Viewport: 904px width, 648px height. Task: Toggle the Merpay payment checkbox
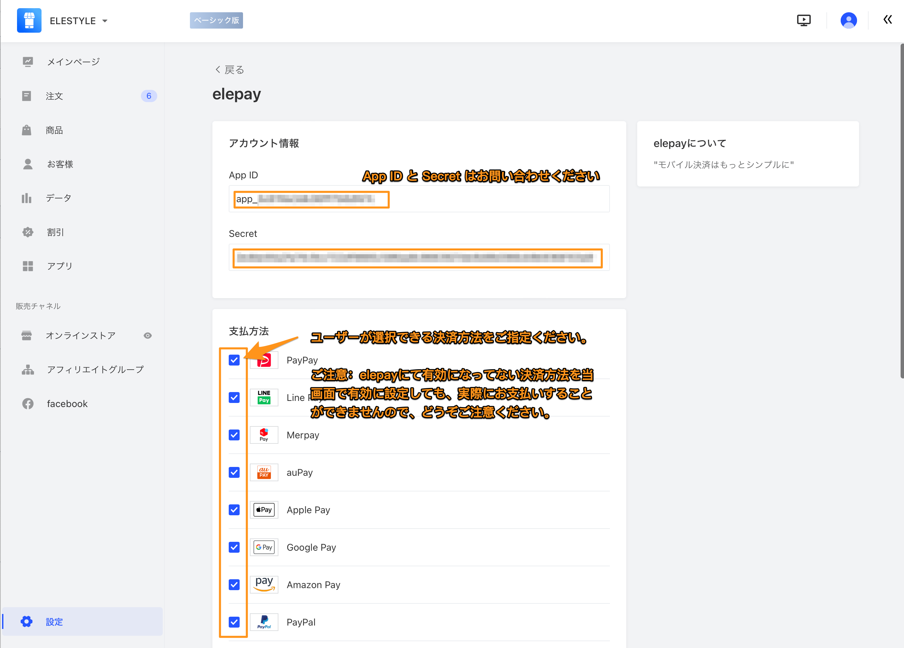234,435
